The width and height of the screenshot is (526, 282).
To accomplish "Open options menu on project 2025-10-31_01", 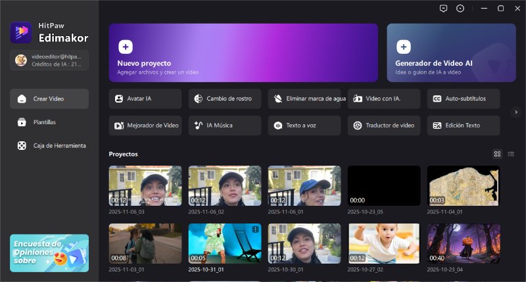I will click(x=255, y=229).
